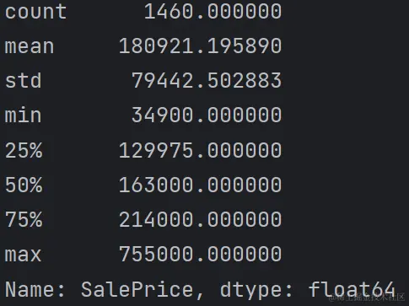The image size is (409, 306).
Task: Select the median value 163000.000000
Action: pyautogui.click(x=200, y=185)
